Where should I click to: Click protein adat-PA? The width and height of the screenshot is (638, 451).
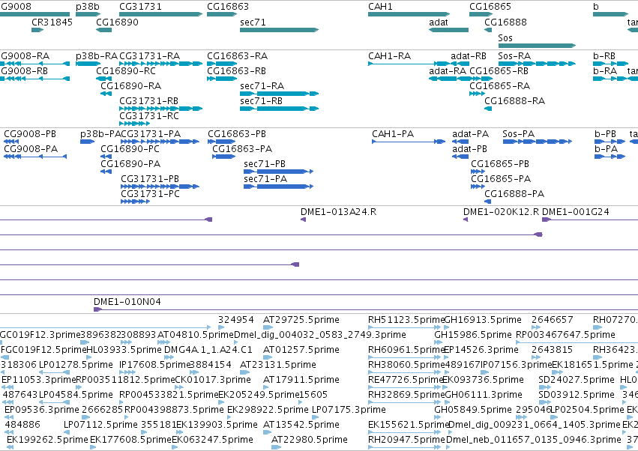click(470, 134)
